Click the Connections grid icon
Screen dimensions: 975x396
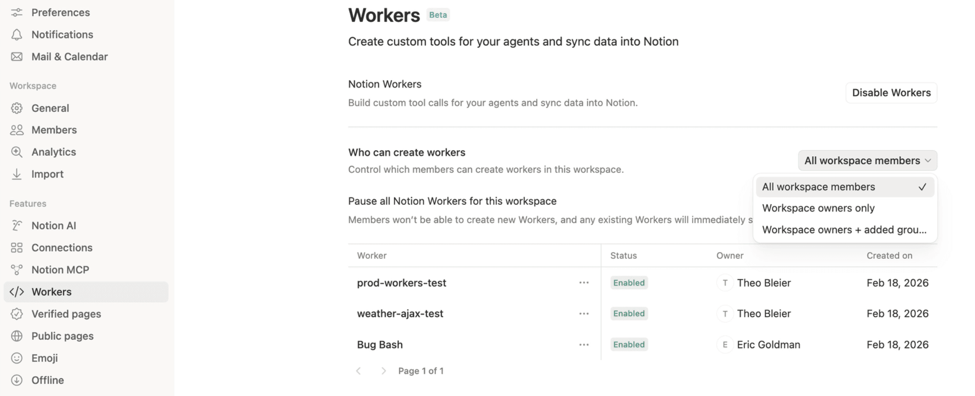(x=17, y=247)
